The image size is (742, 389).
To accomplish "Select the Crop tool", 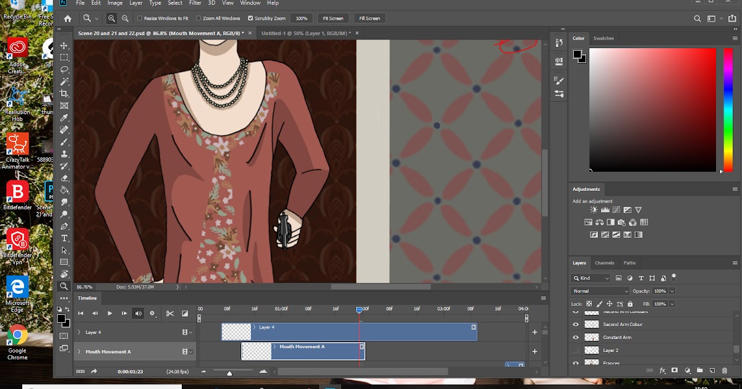I will pos(64,94).
